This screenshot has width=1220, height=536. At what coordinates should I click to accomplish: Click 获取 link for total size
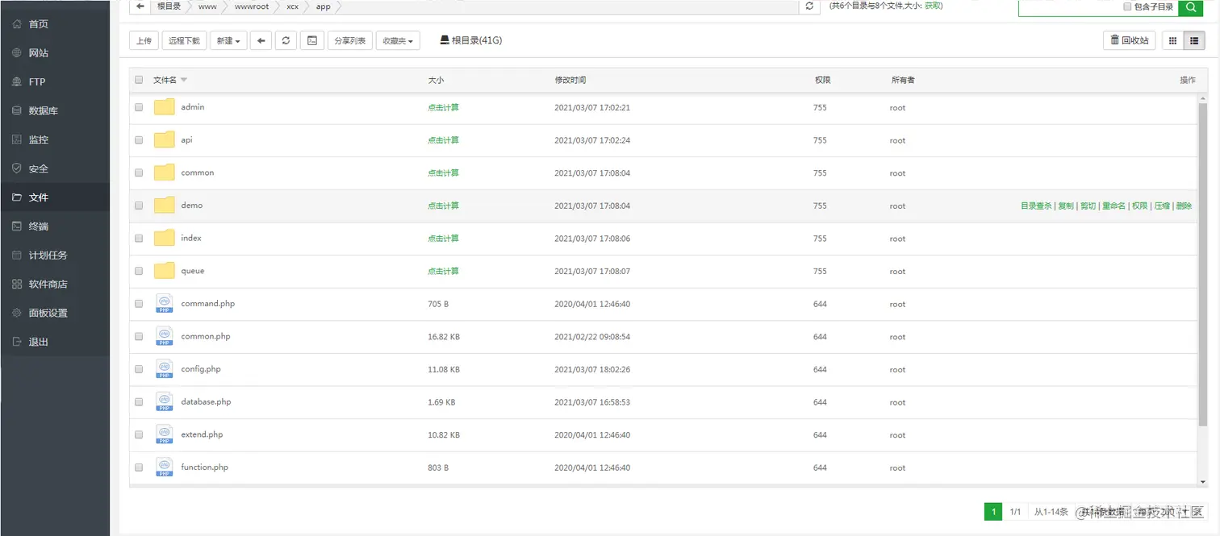pyautogui.click(x=934, y=6)
